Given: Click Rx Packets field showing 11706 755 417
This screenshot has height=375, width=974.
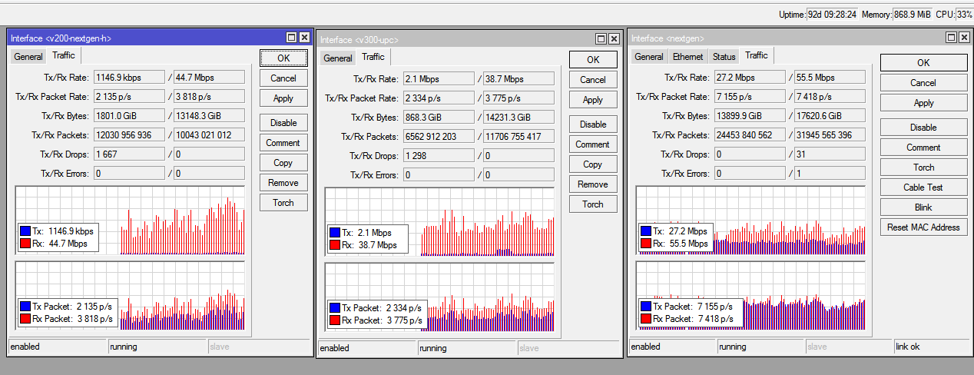Looking at the screenshot, I should pos(518,136).
